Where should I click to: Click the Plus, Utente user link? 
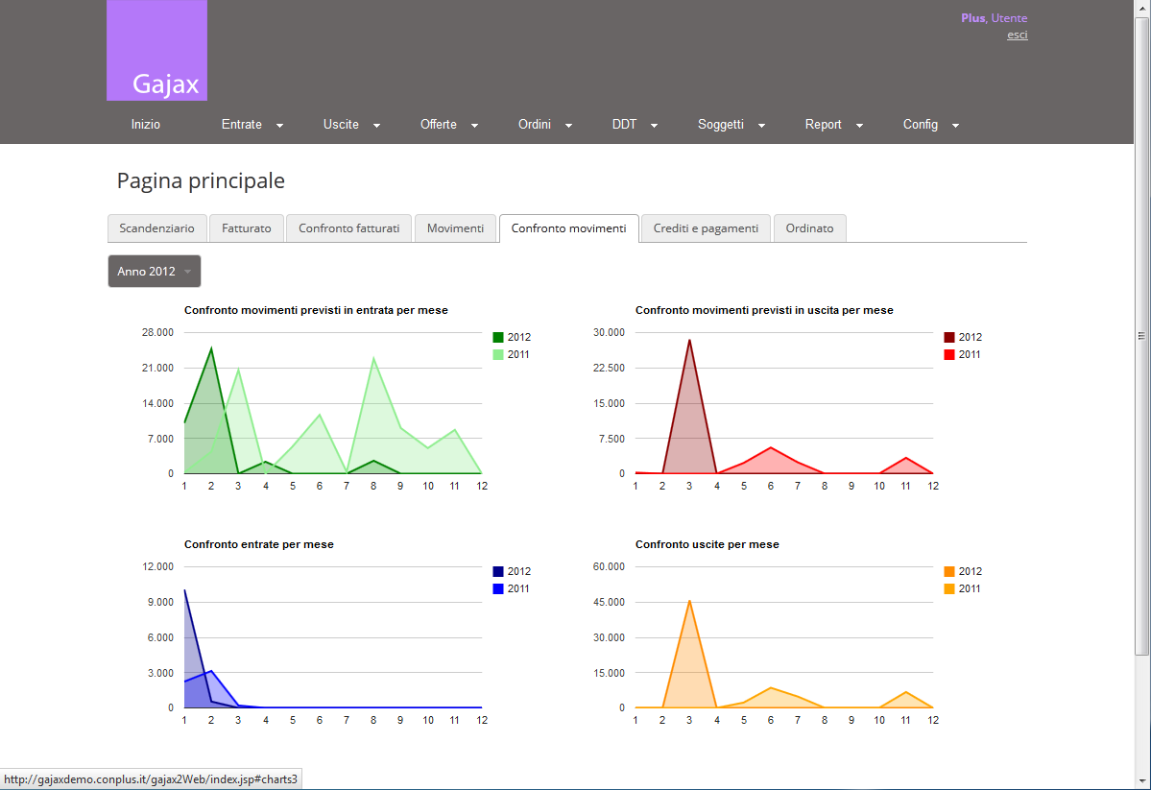(x=994, y=17)
